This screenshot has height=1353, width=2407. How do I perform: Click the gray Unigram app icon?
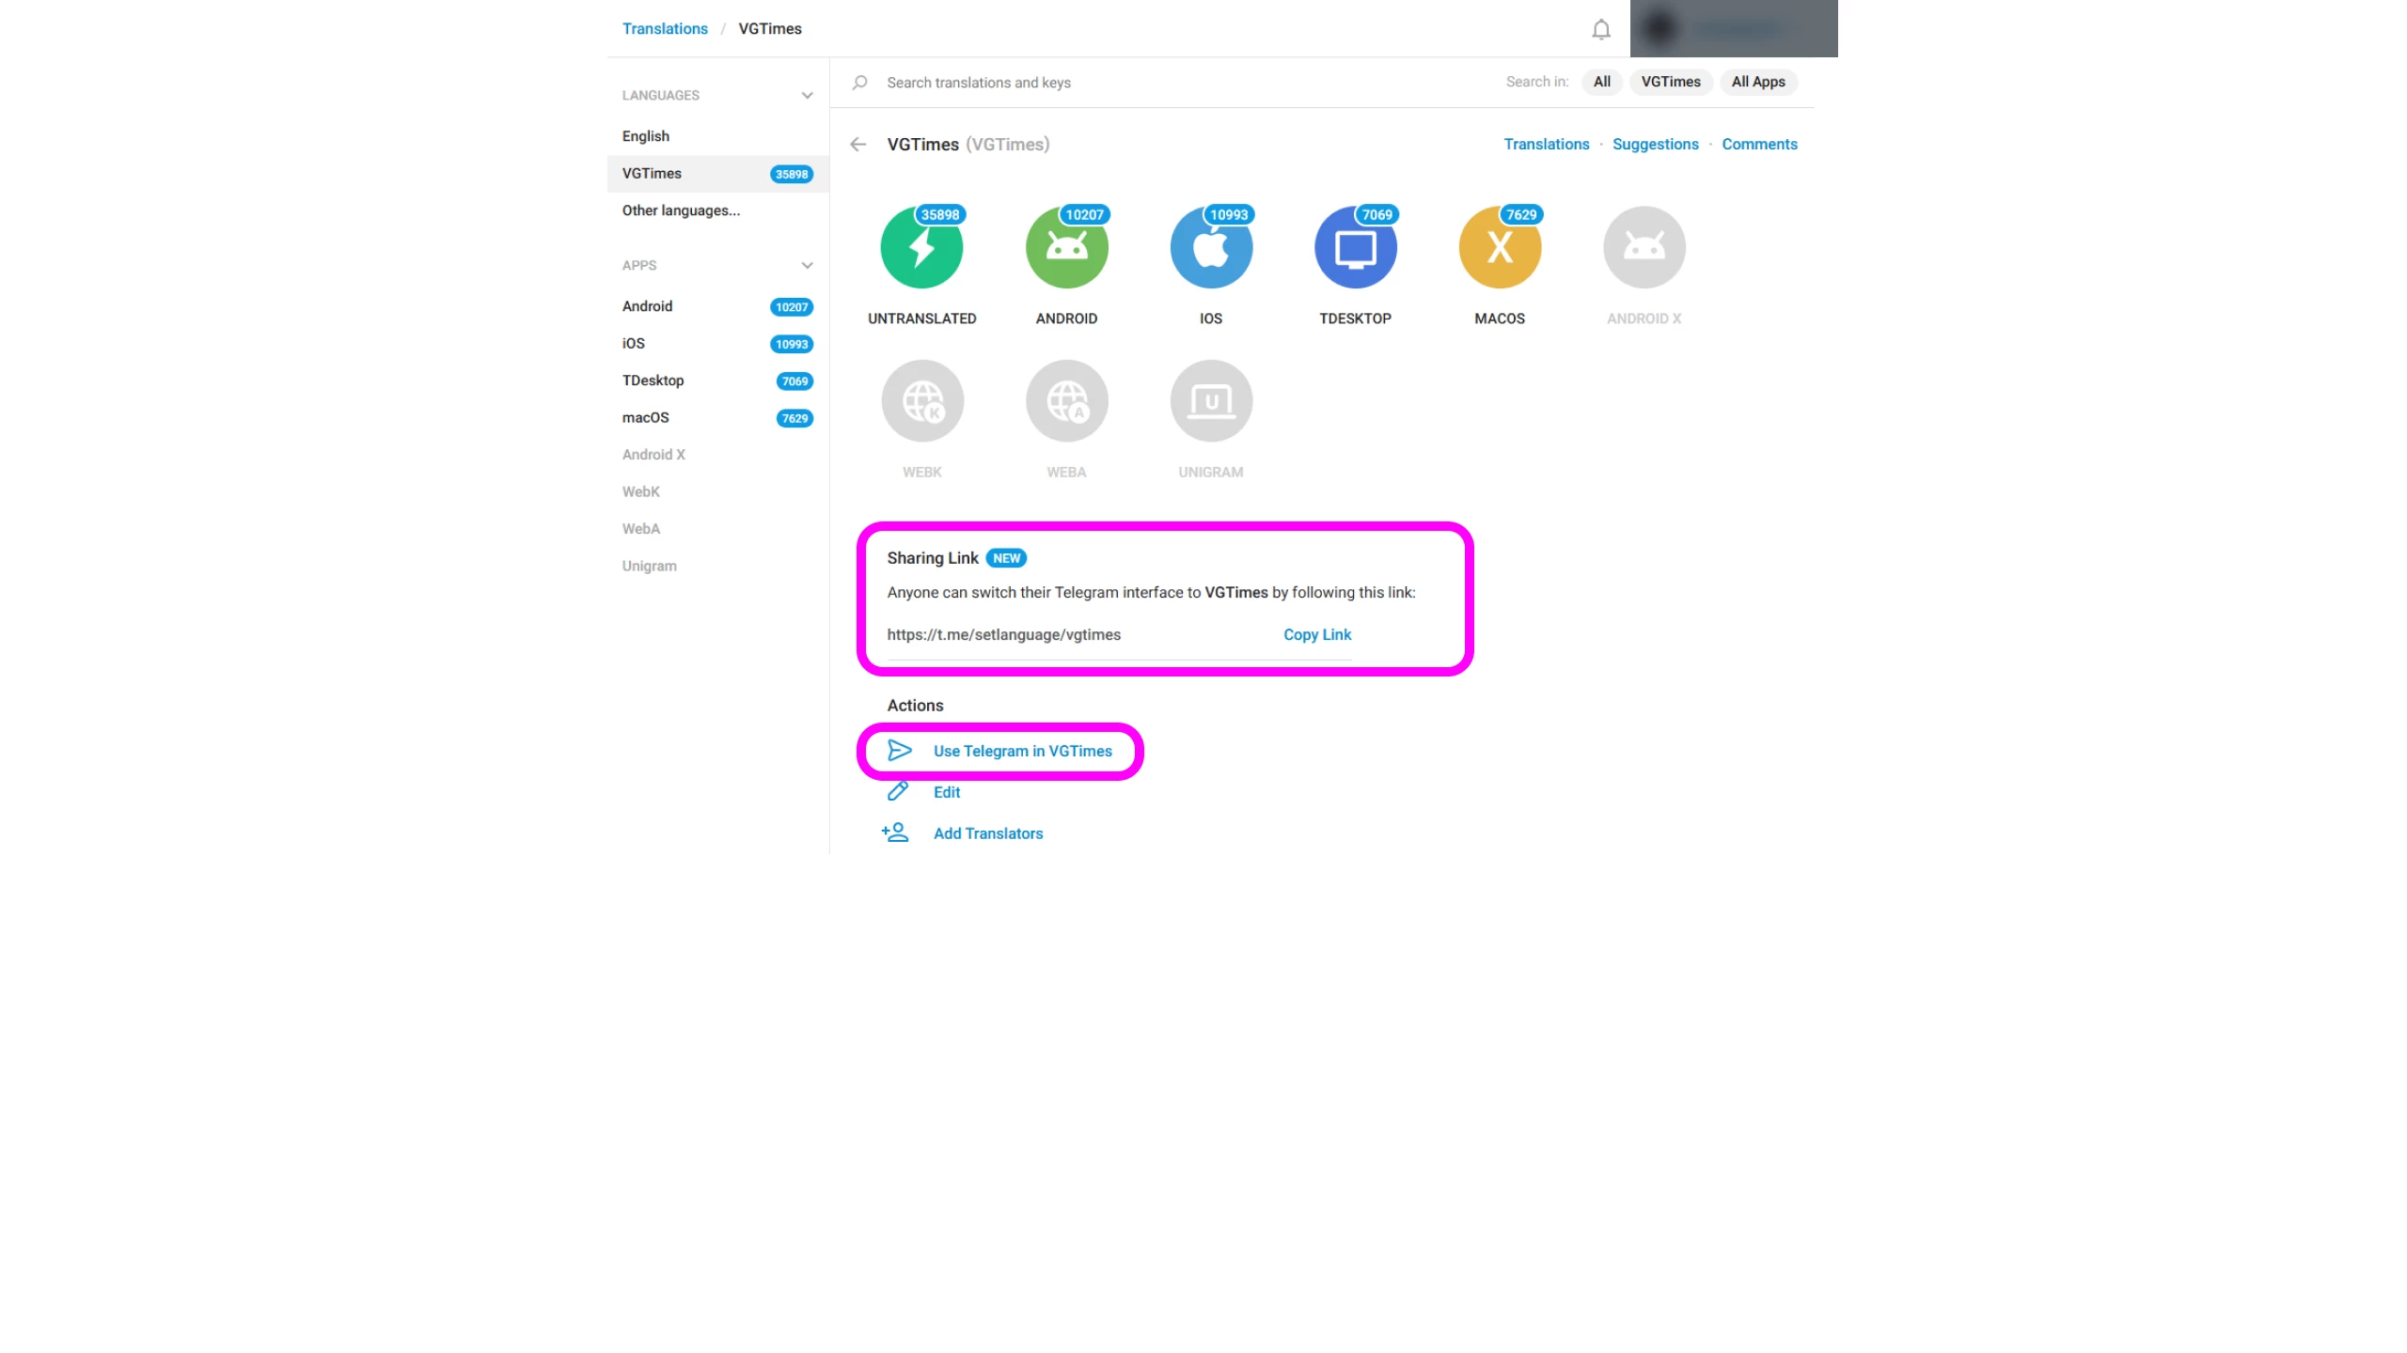[1211, 401]
